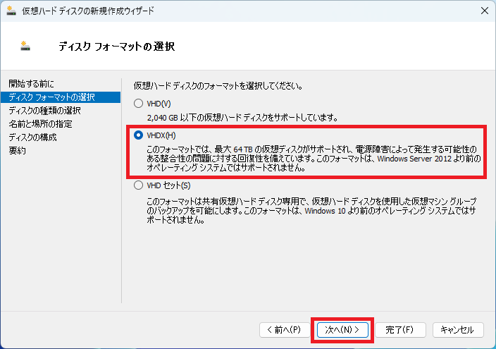The height and width of the screenshot is (349, 496).
Task: Open the 開始する前に step
Action: point(31,84)
